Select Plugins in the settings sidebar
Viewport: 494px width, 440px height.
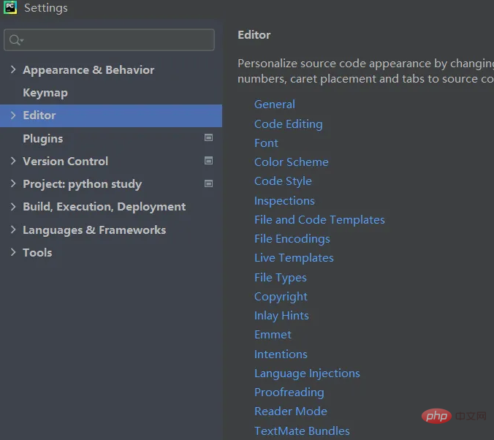[x=43, y=139]
